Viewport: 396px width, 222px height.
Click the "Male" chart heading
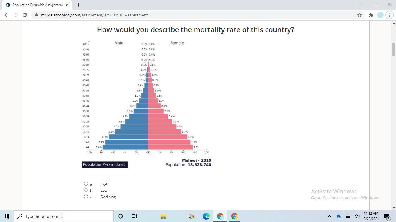[119, 43]
